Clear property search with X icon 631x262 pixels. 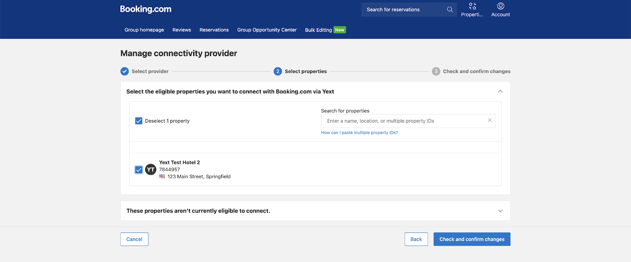click(489, 120)
